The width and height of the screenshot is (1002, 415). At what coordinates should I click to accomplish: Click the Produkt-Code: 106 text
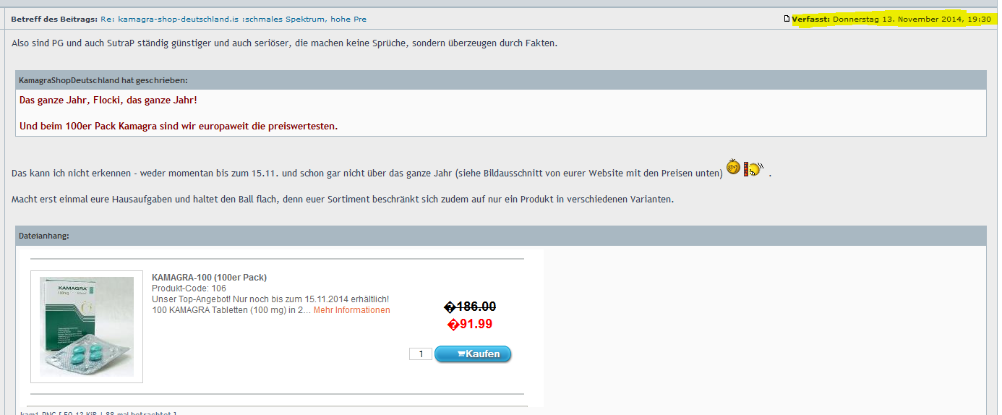point(189,288)
